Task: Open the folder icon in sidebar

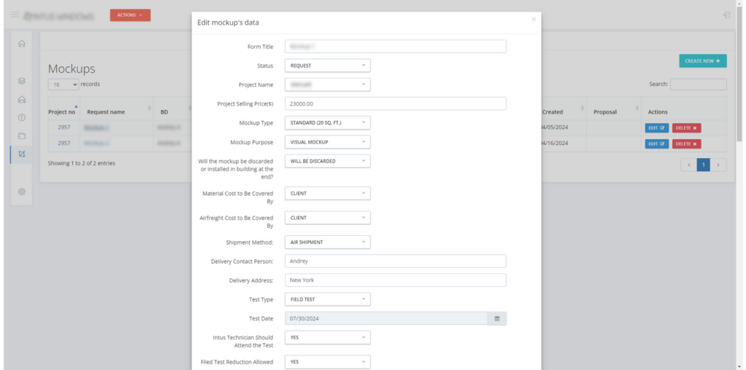Action: tap(22, 135)
